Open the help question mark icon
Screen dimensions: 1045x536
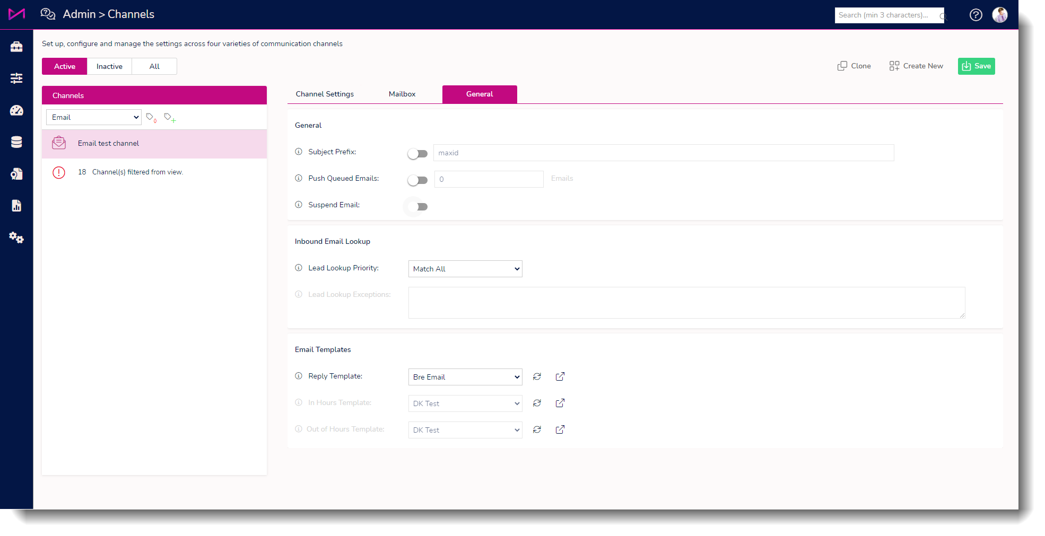976,15
